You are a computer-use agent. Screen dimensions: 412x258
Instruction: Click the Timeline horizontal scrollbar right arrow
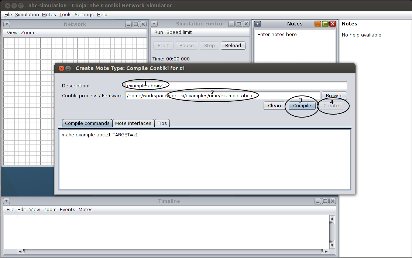(x=326, y=251)
